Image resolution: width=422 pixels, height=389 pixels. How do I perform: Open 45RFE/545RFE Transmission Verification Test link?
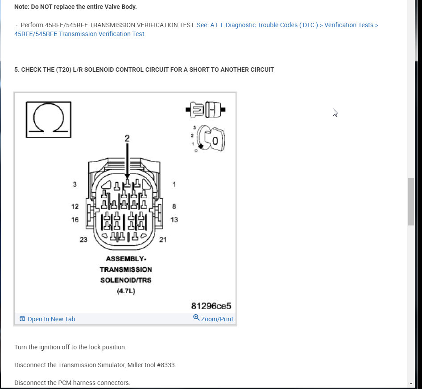point(79,34)
